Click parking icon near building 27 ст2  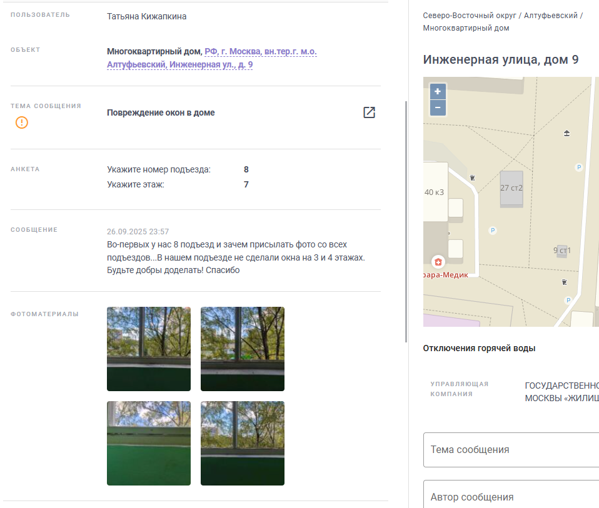pyautogui.click(x=493, y=230)
